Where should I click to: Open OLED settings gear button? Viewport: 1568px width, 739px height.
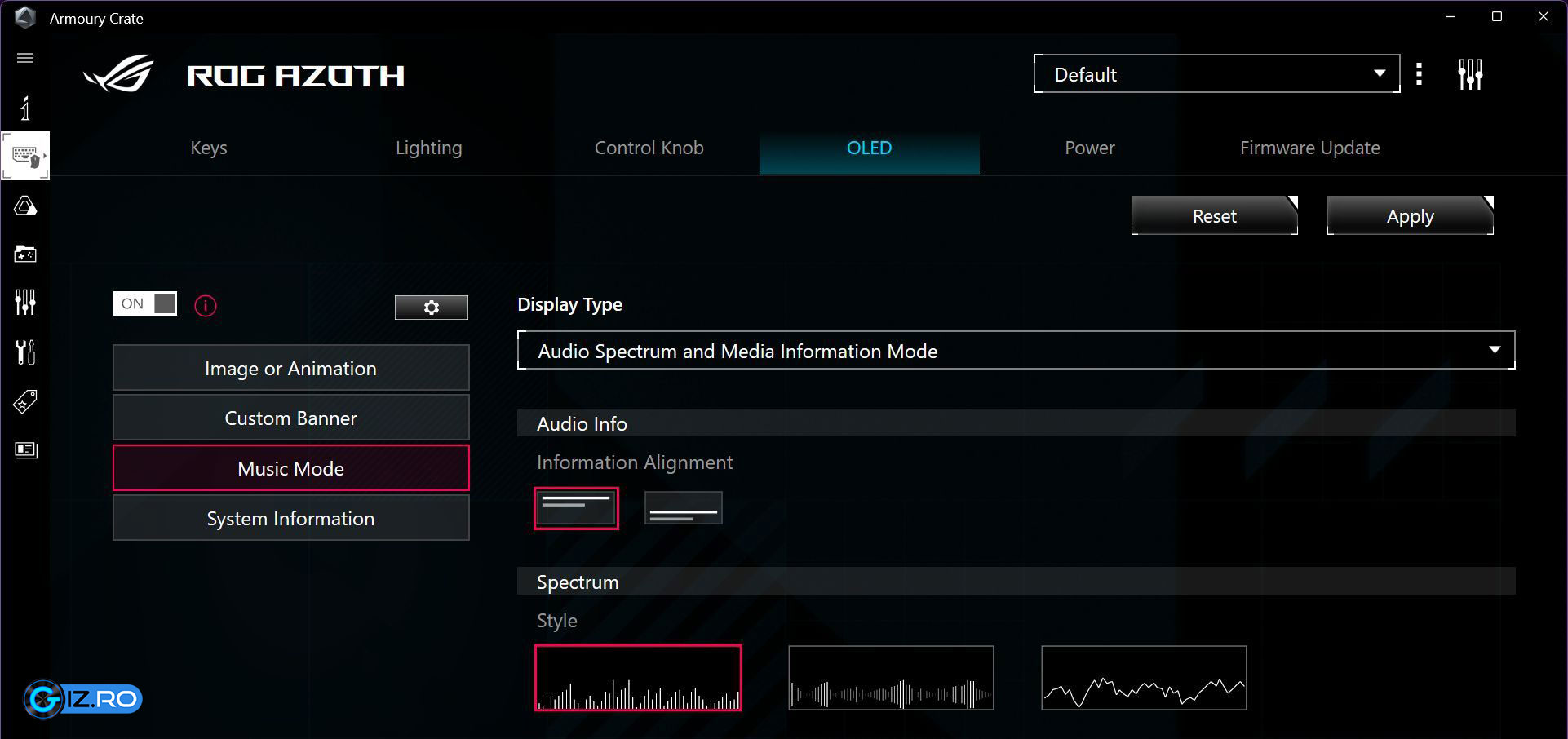click(x=431, y=308)
